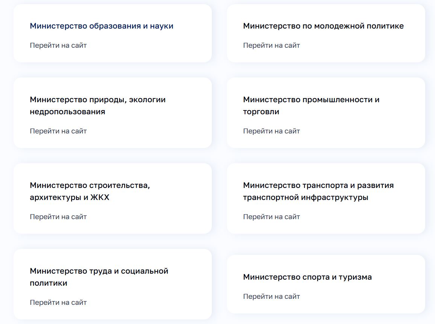Open Министерство спорта и туризма title
This screenshot has height=324, width=435.
(307, 277)
